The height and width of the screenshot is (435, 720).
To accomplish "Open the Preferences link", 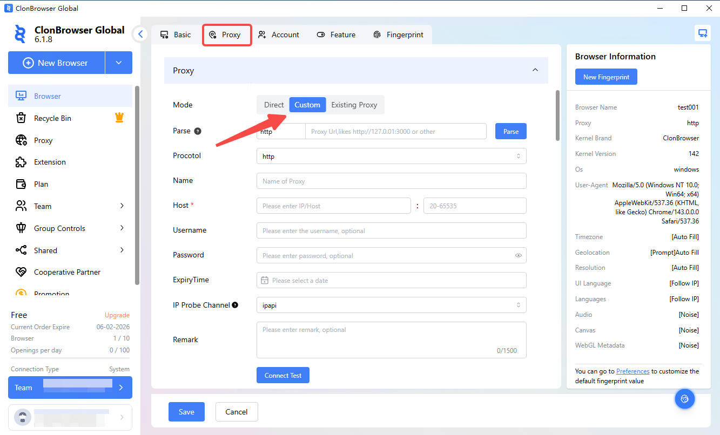I will pyautogui.click(x=632, y=371).
